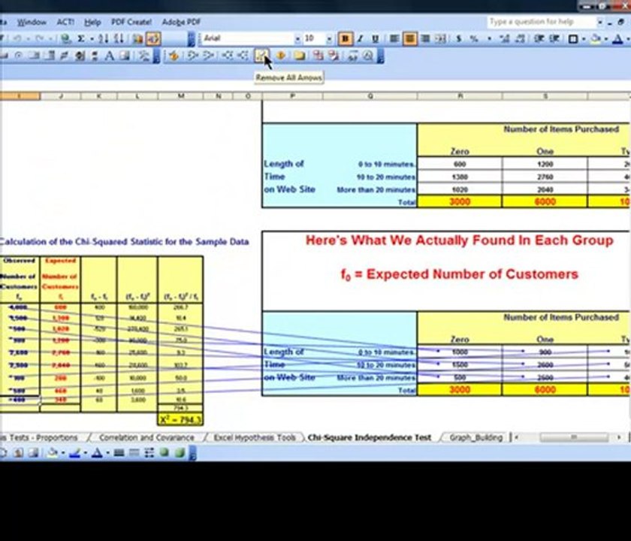Click the Remove All Arrows auditing button
This screenshot has width=631, height=541.
[x=262, y=56]
